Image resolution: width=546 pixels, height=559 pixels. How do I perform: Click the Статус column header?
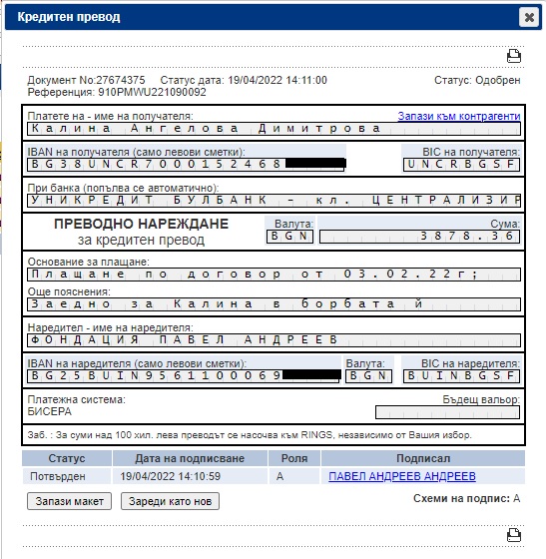tap(67, 458)
